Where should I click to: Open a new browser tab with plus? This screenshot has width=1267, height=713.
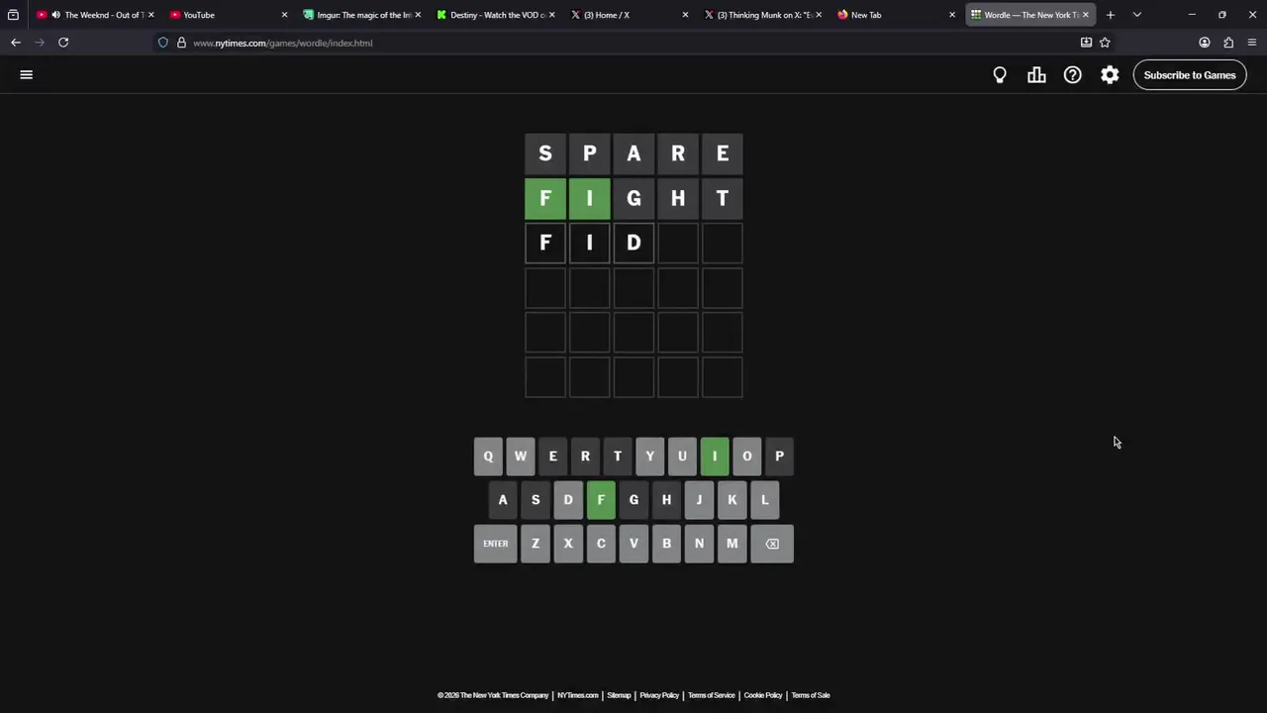(1111, 15)
